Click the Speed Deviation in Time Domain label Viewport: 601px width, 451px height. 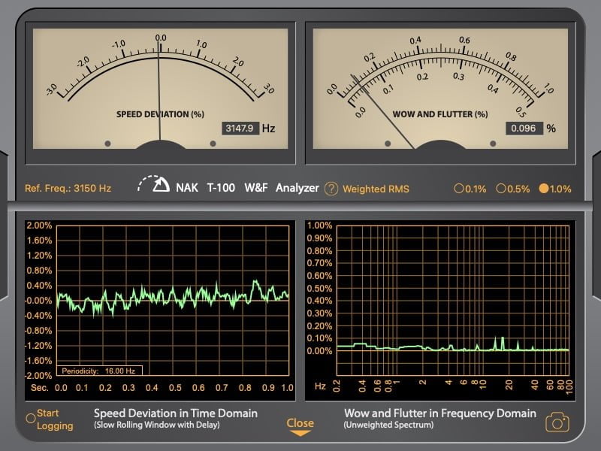point(175,413)
